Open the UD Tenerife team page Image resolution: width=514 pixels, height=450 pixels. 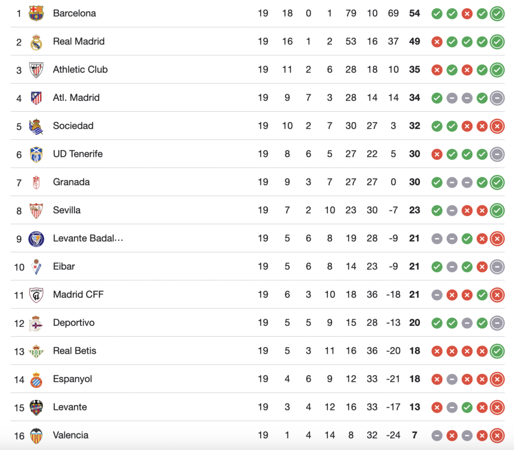[78, 154]
